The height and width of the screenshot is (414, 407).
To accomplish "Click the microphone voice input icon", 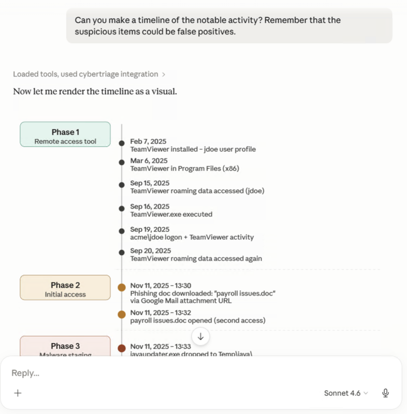I will click(x=385, y=393).
